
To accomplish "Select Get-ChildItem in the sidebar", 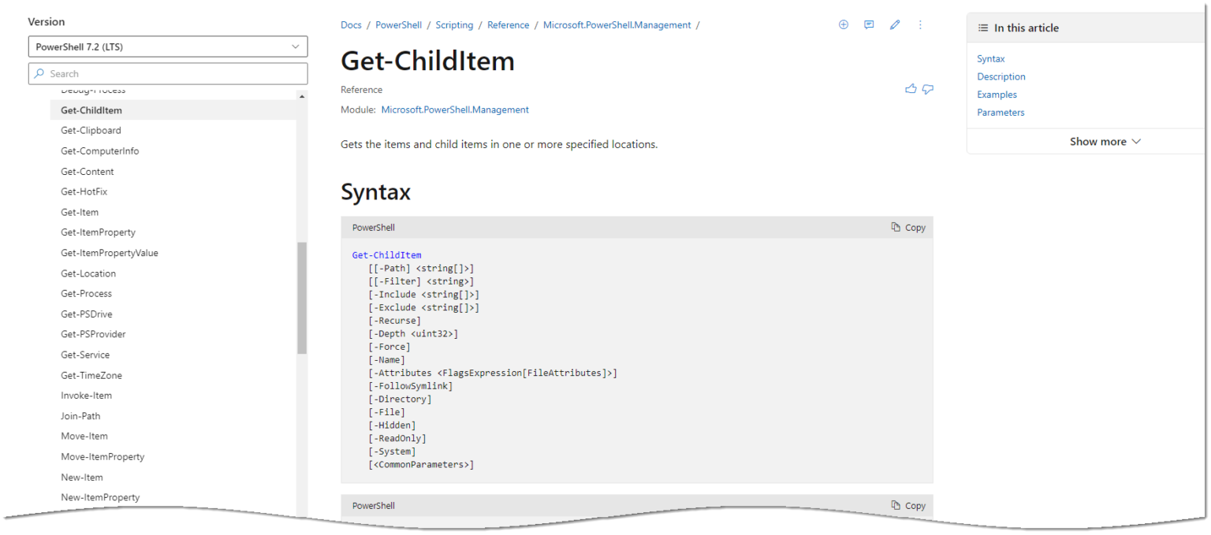I will tap(93, 110).
